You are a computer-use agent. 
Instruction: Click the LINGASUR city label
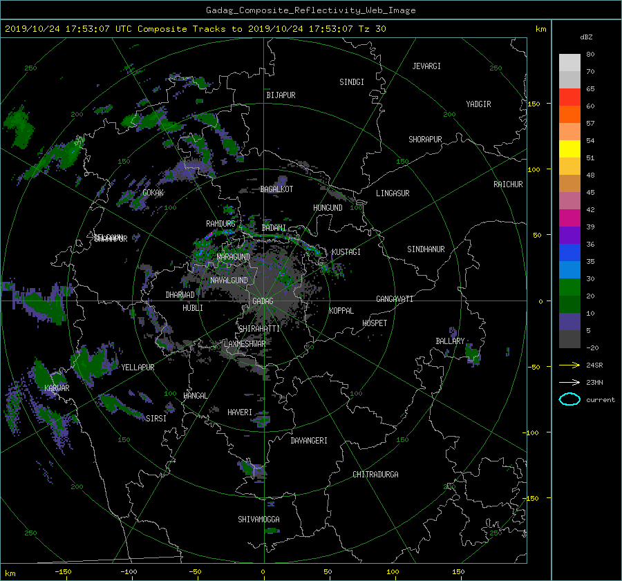(x=393, y=193)
